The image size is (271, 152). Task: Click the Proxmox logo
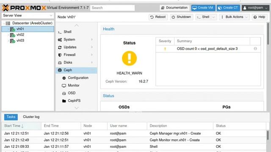pos(24,8)
